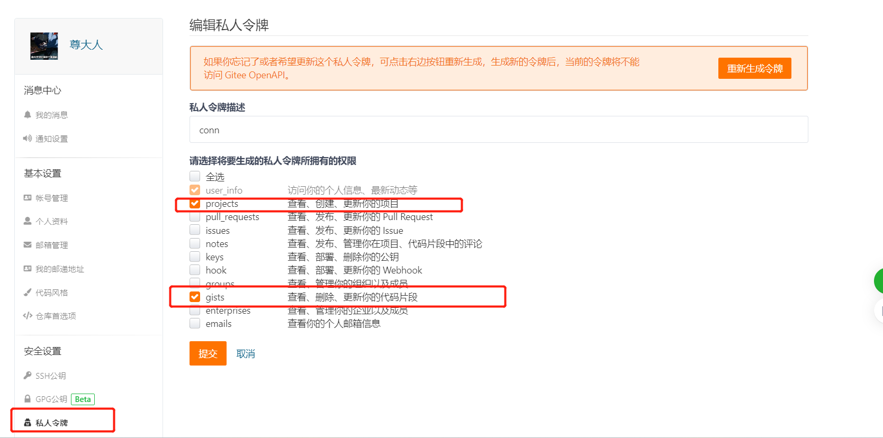This screenshot has width=883, height=438.
Task: Click the code icon beside 仓库首选项
Action: coord(28,316)
